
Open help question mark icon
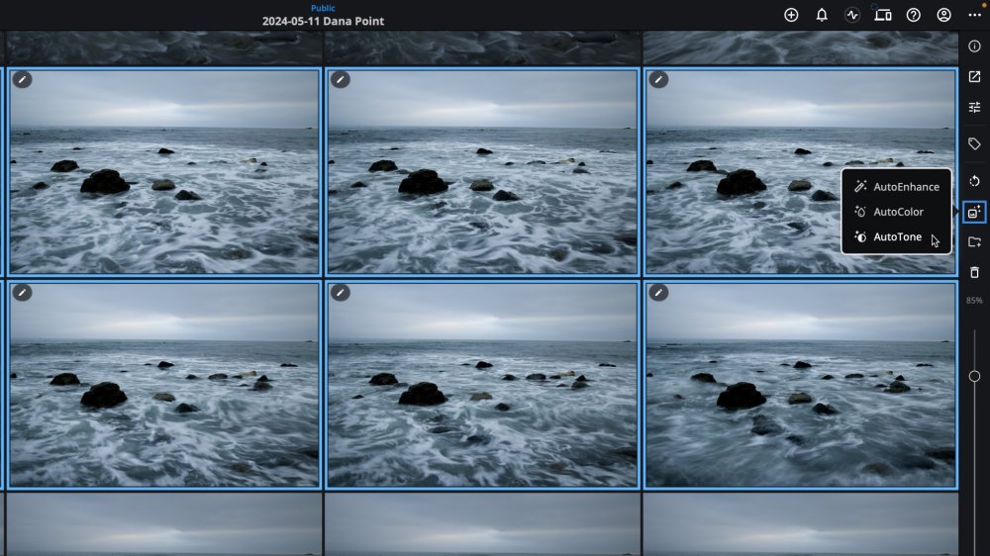[x=913, y=15]
